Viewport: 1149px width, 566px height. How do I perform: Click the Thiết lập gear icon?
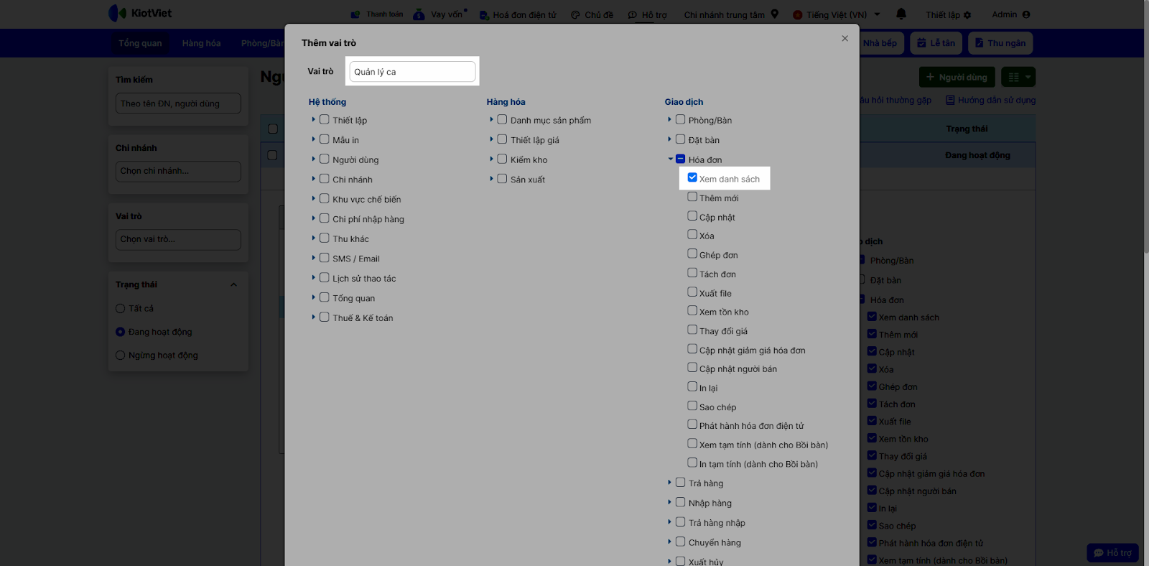click(x=967, y=15)
